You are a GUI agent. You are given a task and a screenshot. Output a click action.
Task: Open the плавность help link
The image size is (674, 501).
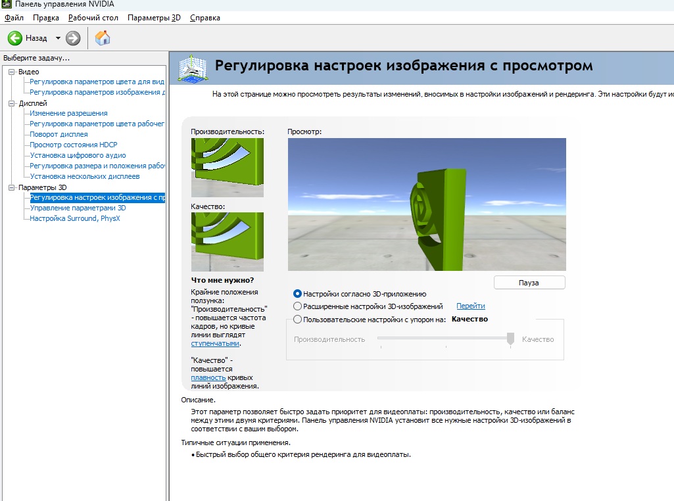(208, 377)
